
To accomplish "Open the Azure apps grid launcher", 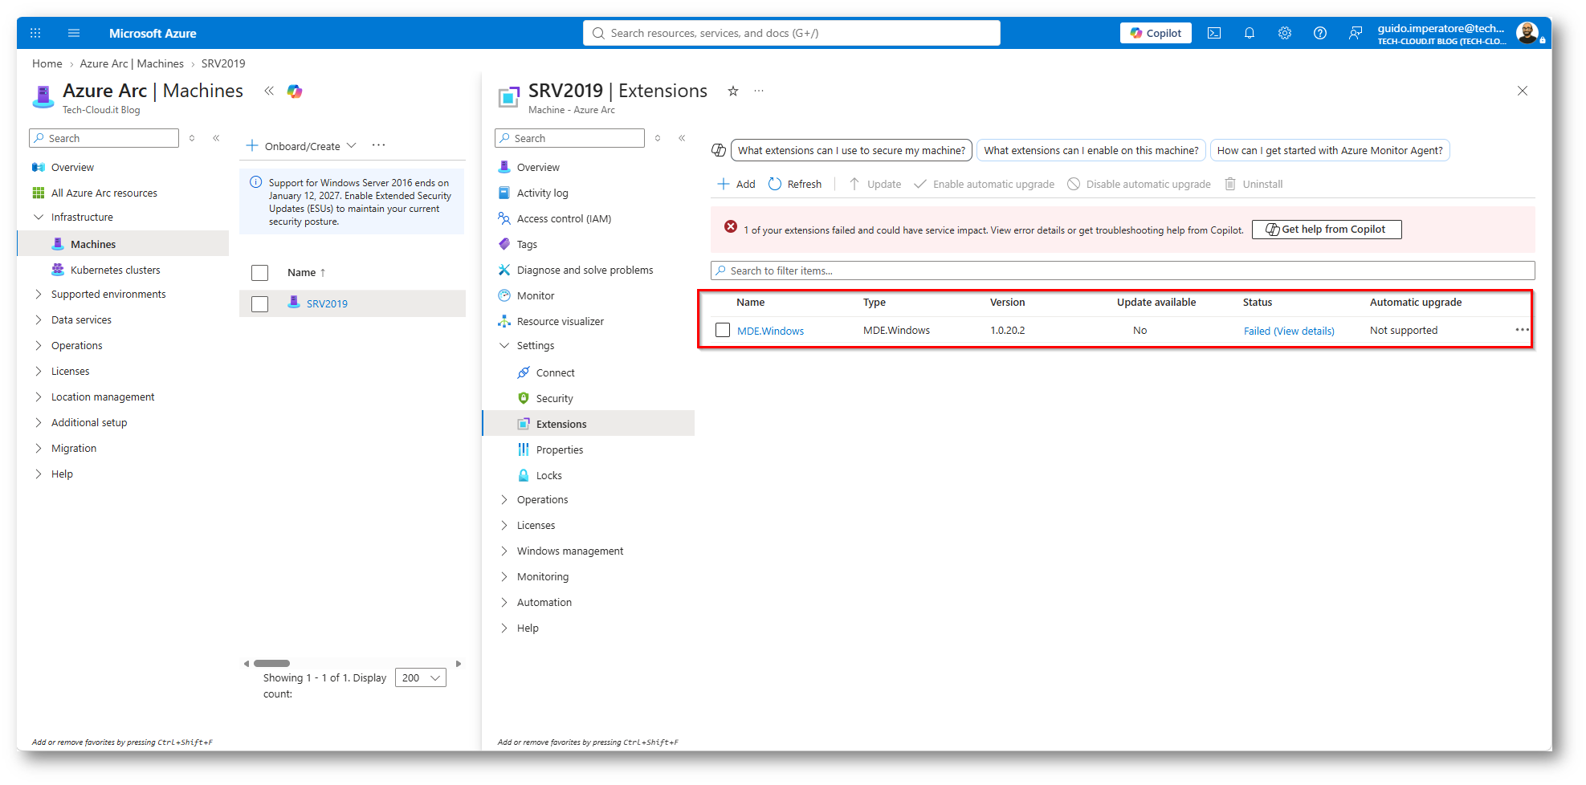I will (x=35, y=33).
